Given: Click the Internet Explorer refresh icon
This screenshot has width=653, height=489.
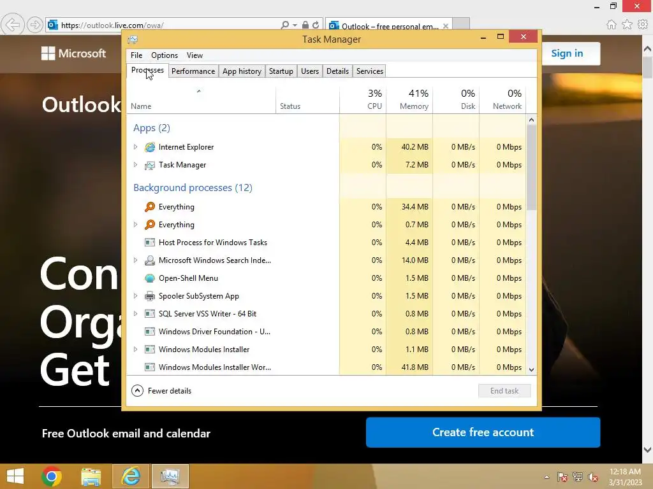Looking at the screenshot, I should coord(316,25).
